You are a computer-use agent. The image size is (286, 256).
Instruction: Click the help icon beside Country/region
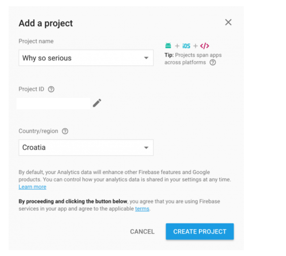pyautogui.click(x=65, y=131)
